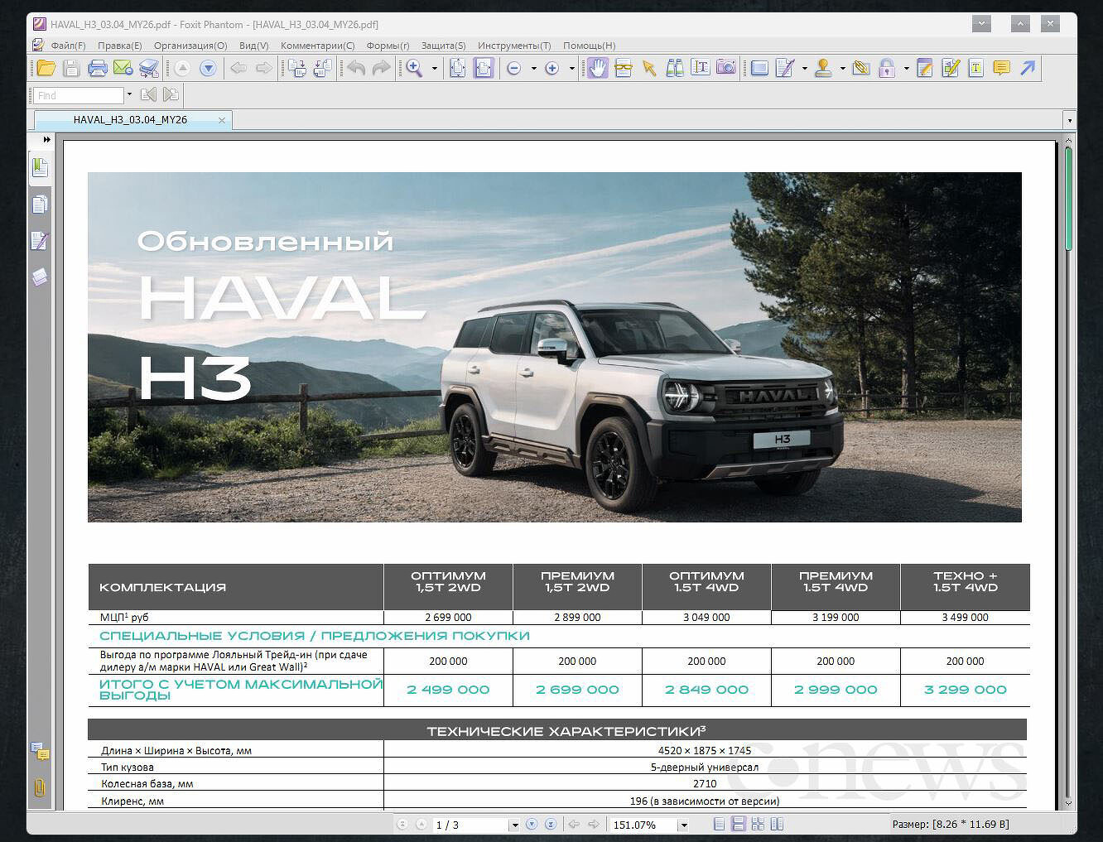Screen dimensions: 1103x842
Task: Open the Вид(V) menu
Action: (x=254, y=46)
